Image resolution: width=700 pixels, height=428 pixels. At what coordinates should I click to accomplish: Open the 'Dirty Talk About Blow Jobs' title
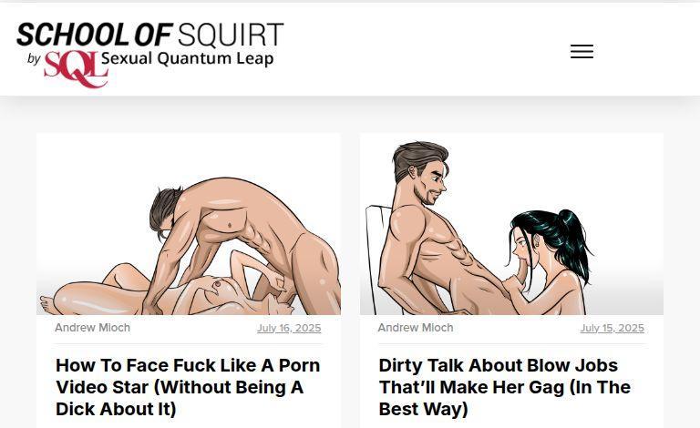(x=504, y=387)
